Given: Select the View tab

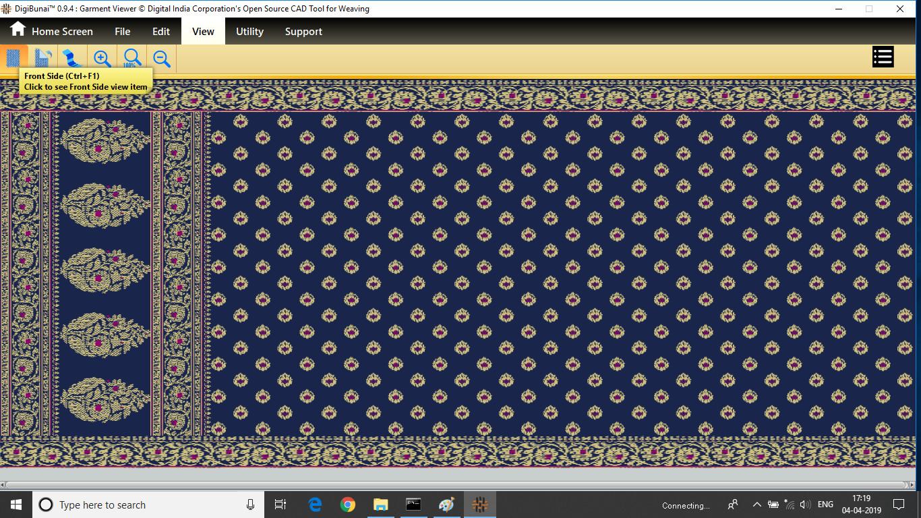Looking at the screenshot, I should [203, 32].
